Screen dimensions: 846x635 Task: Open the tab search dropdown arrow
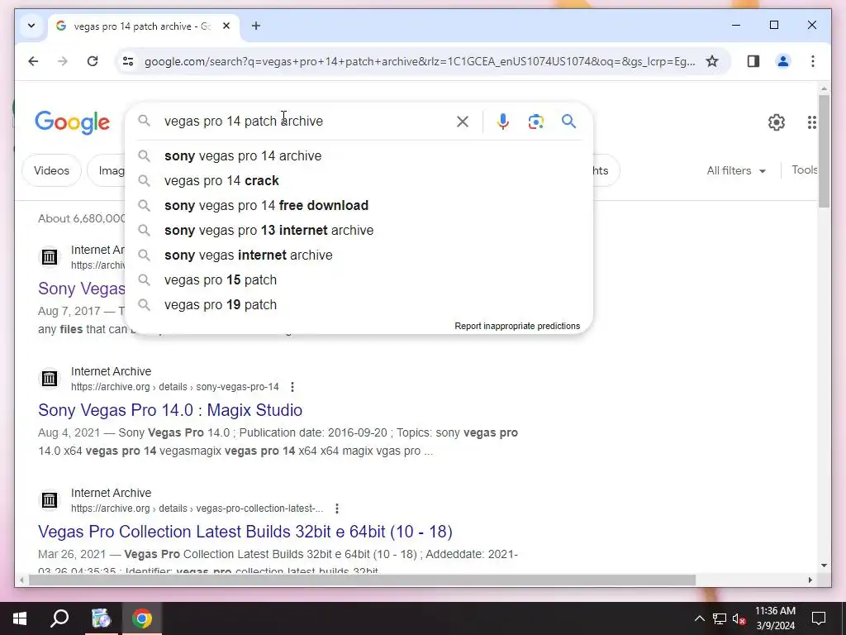coord(31,26)
